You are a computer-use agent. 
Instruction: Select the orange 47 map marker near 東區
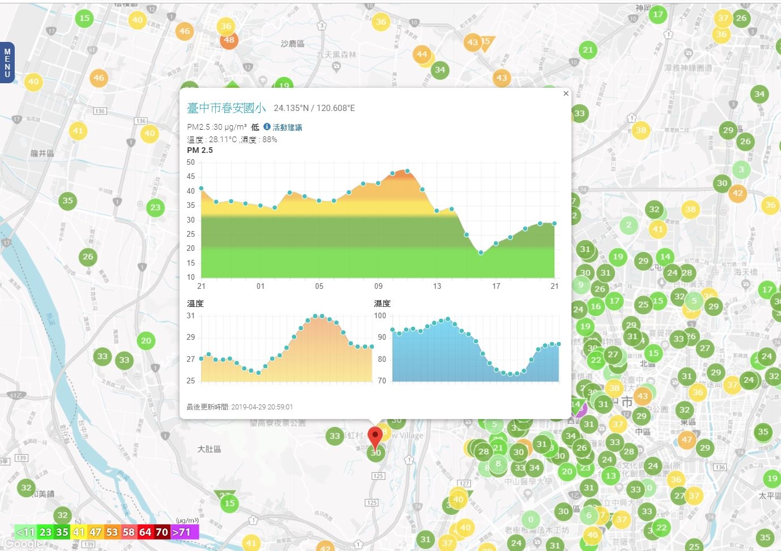point(686,439)
